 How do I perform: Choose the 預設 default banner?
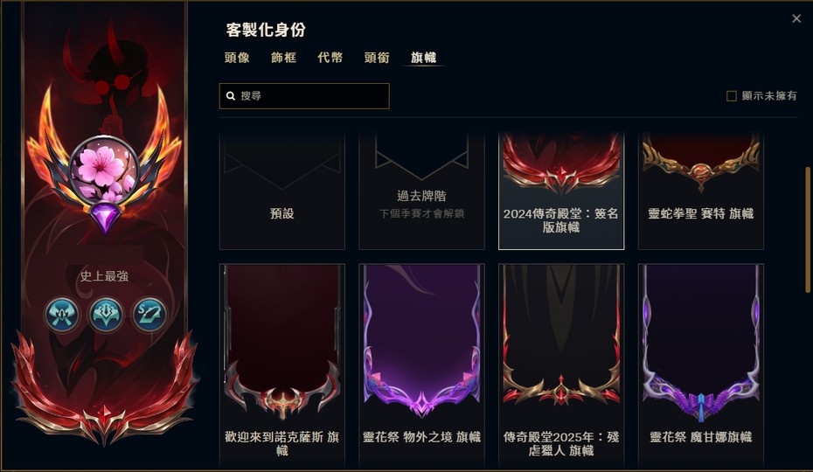(x=282, y=191)
